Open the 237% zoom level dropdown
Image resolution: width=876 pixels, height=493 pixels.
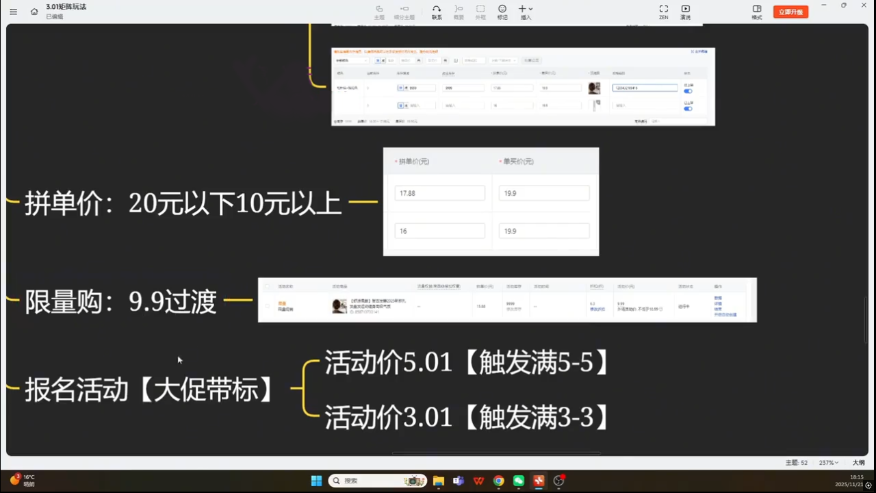pyautogui.click(x=829, y=463)
